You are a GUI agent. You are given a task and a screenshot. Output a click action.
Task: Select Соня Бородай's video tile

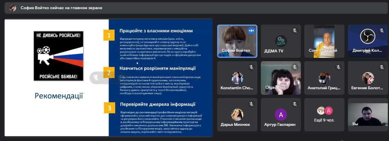pyautogui.click(x=324, y=41)
